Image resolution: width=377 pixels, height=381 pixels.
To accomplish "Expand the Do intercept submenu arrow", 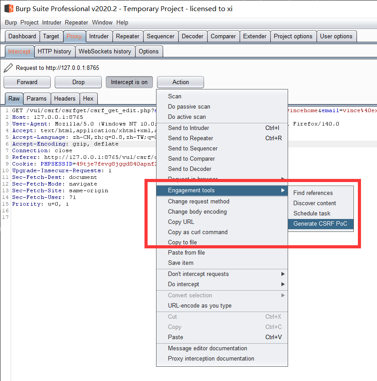I will pos(283,284).
